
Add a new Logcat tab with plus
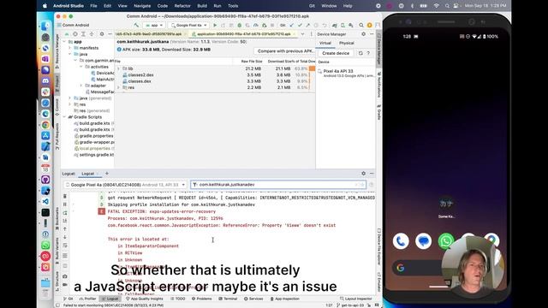click(107, 174)
